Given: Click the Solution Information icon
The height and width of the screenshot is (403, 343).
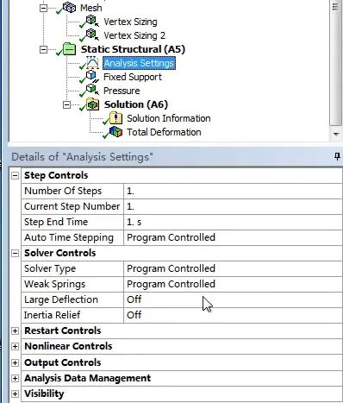Looking at the screenshot, I should coord(115,118).
